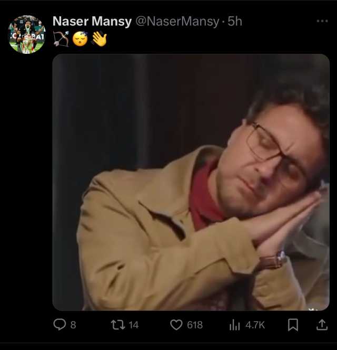Image resolution: width=337 pixels, height=350 pixels.
Task: Open the three-dot more options menu
Action: pos(322,21)
